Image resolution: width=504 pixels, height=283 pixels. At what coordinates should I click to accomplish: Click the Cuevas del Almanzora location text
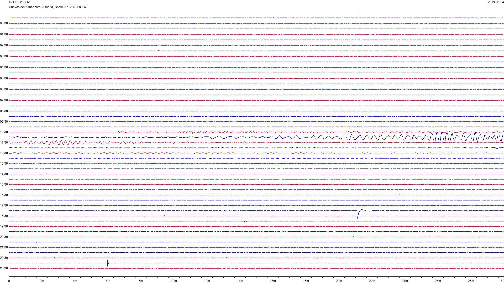pyautogui.click(x=48, y=7)
